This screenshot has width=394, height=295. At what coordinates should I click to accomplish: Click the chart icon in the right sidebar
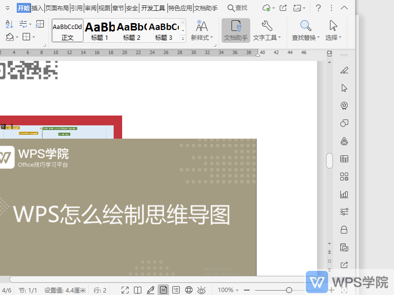tap(344, 194)
